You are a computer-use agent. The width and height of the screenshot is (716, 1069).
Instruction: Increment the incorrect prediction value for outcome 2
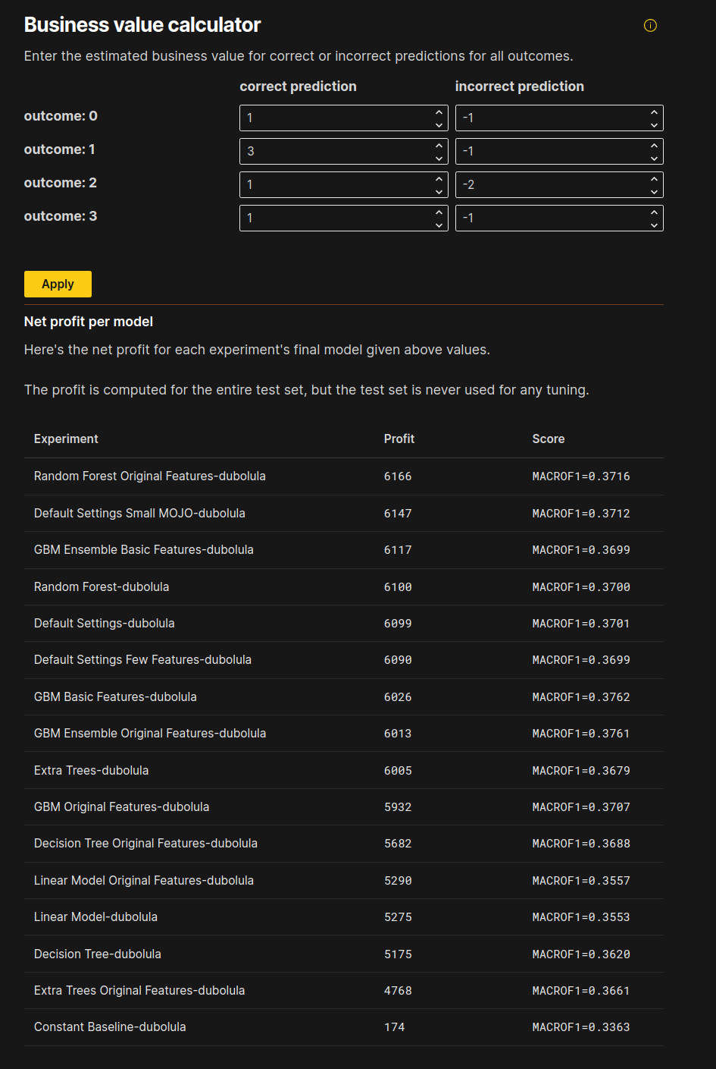pyautogui.click(x=654, y=179)
